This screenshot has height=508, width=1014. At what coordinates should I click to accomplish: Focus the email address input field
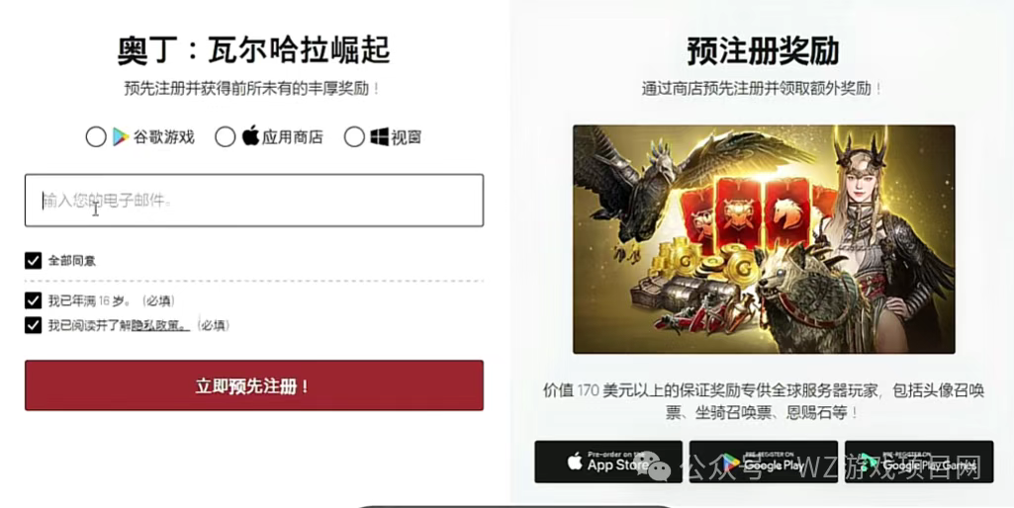tap(254, 201)
